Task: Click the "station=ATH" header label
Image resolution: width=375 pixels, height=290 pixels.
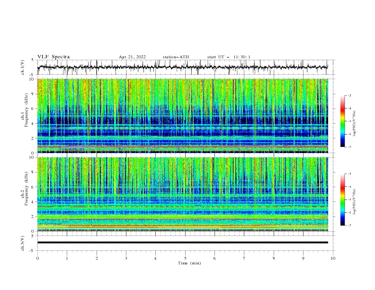Action: 176,57
